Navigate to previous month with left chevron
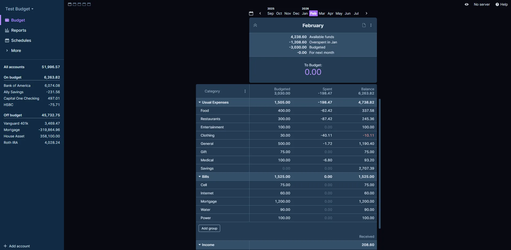 point(260,13)
